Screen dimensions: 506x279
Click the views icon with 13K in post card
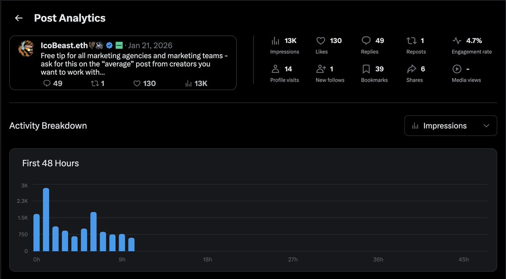188,83
